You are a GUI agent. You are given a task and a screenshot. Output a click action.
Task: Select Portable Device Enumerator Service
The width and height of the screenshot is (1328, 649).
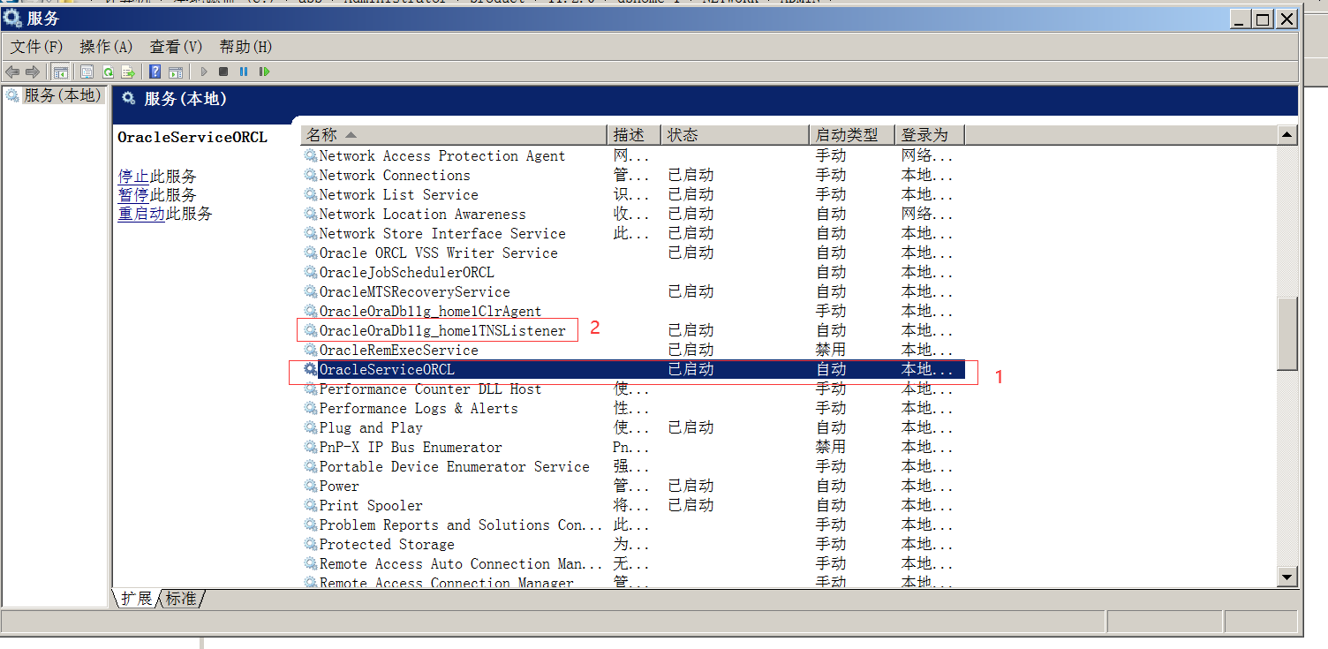[454, 466]
